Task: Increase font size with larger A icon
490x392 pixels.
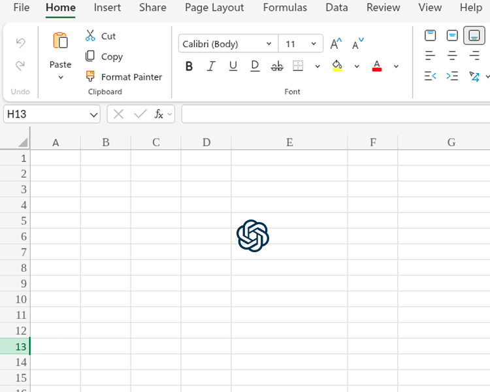Action: 336,44
